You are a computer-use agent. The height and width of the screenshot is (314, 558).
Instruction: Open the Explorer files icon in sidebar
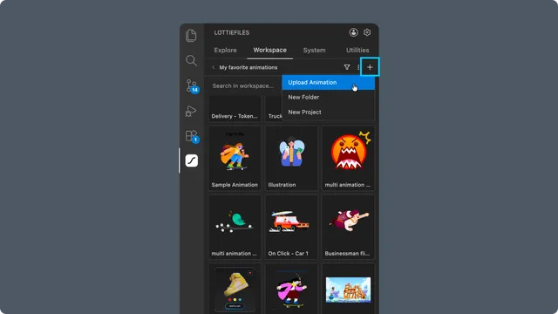click(x=191, y=36)
